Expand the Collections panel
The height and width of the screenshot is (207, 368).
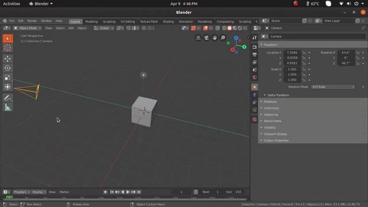pos(271,108)
